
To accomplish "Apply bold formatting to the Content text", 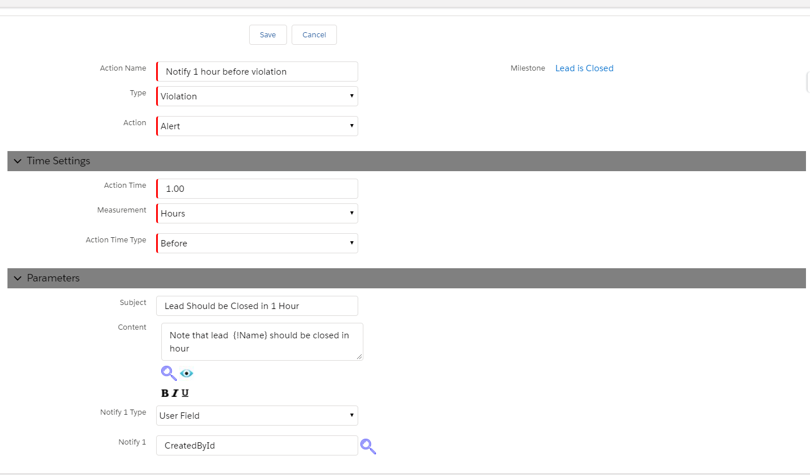I will (x=165, y=393).
